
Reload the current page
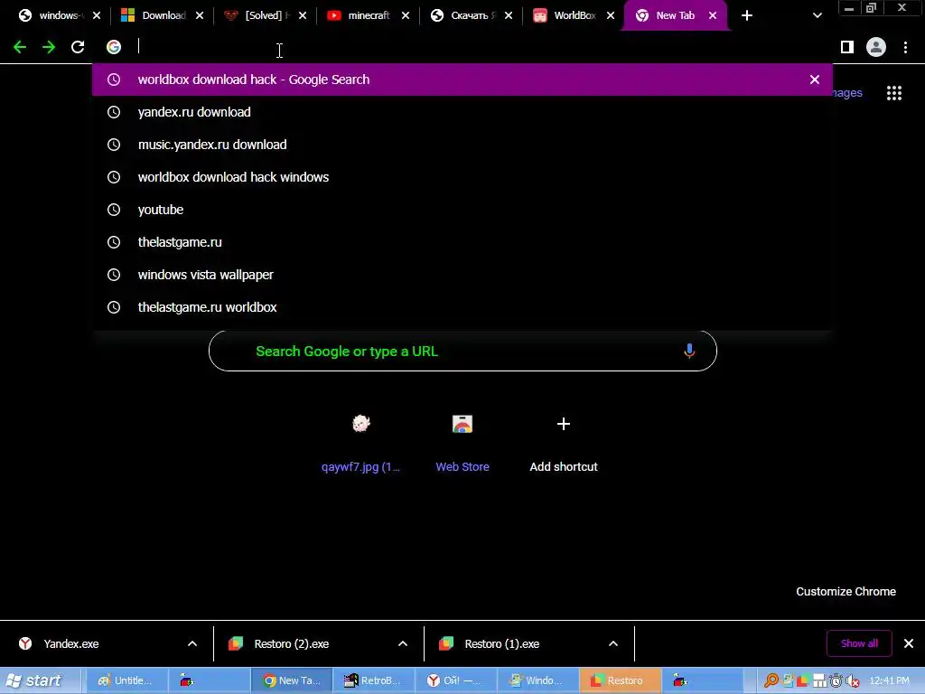click(x=78, y=47)
